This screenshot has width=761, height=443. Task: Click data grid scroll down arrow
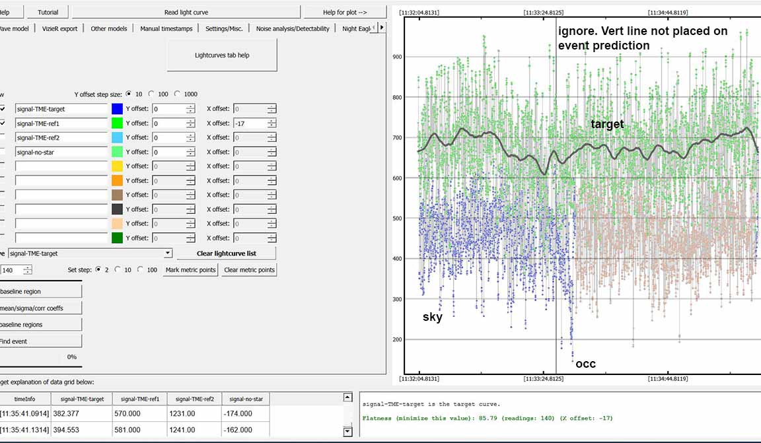coord(347,431)
